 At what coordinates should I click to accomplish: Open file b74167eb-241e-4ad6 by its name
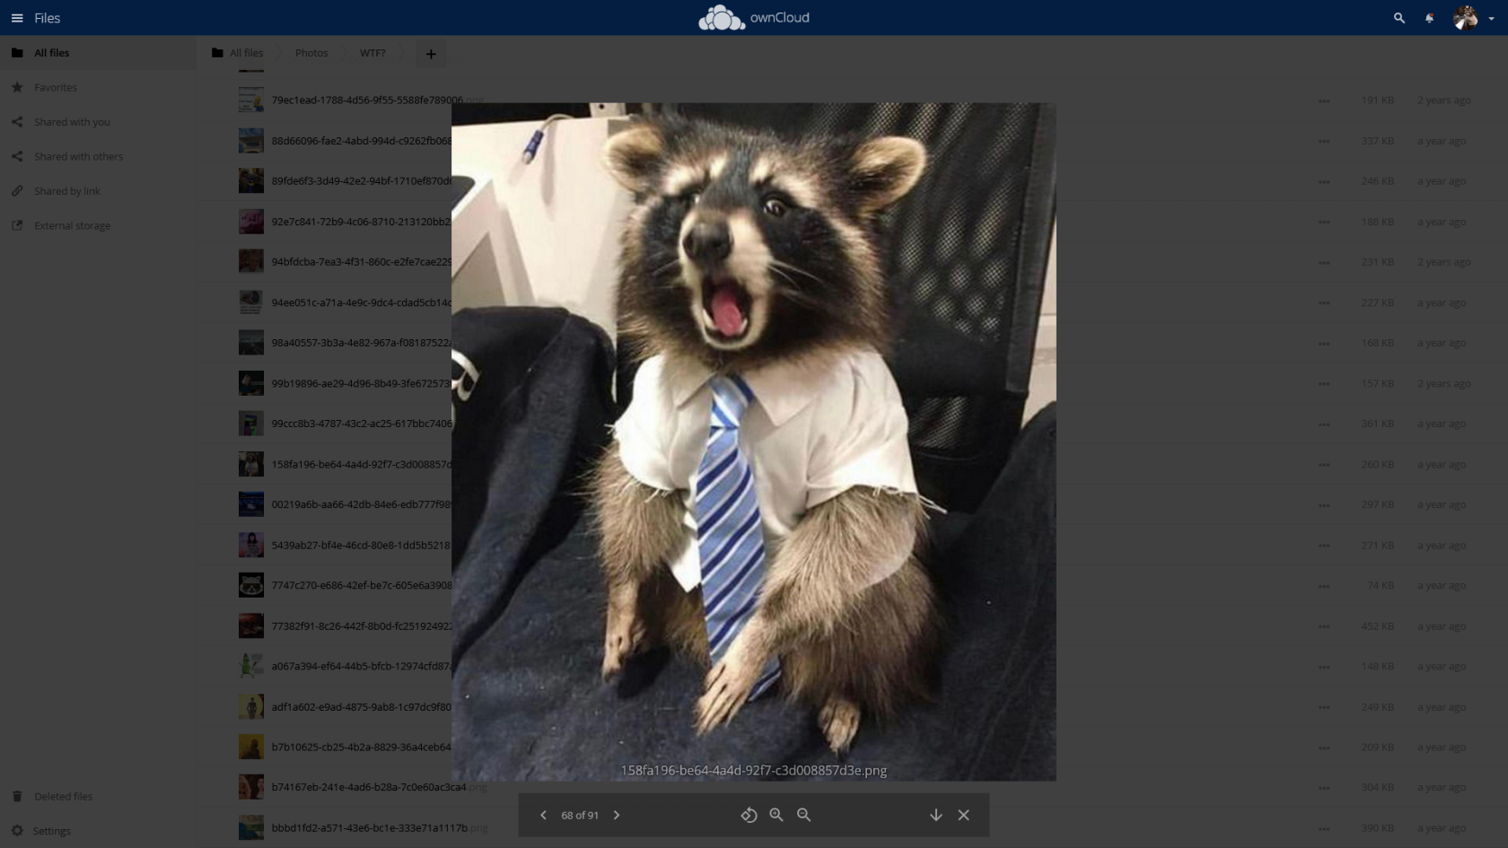point(379,787)
